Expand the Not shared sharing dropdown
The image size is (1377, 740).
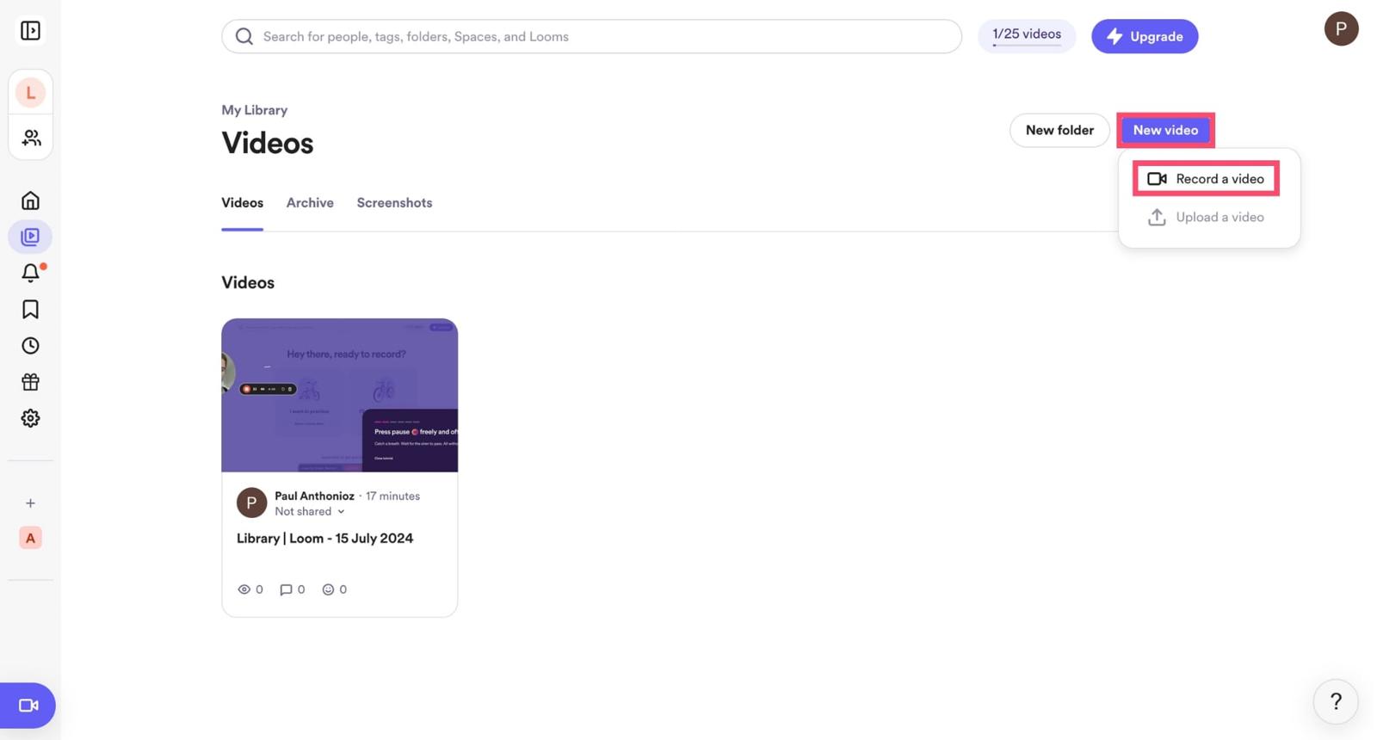(310, 511)
